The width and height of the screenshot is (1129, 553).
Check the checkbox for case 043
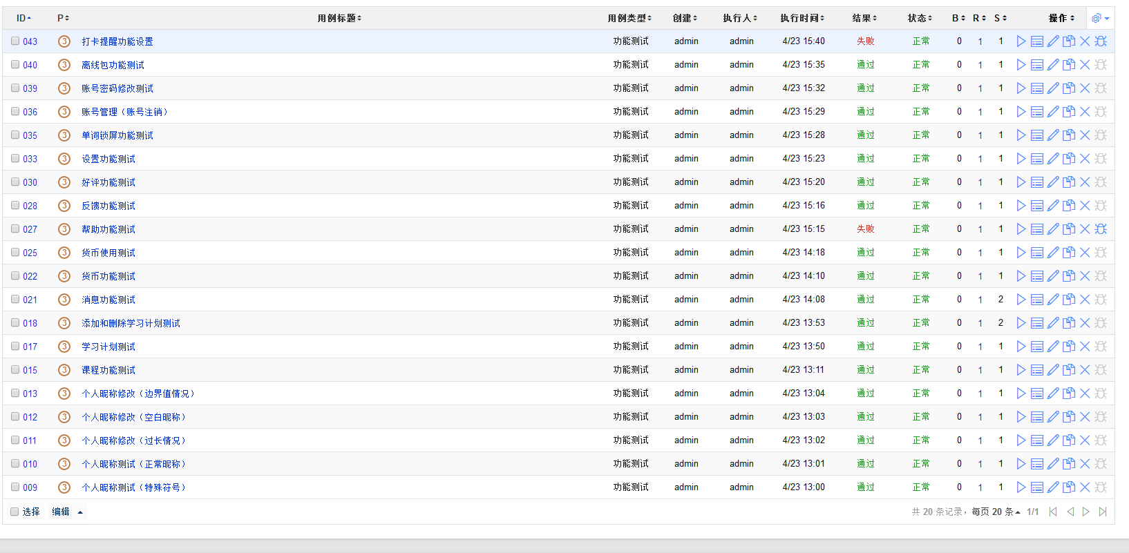coord(15,41)
